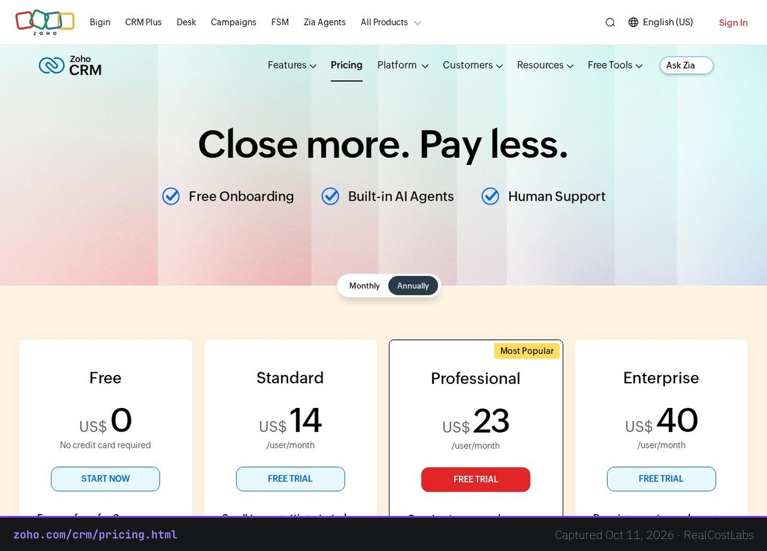This screenshot has height=551, width=767.
Task: Open the Customers dropdown
Action: pos(473,65)
